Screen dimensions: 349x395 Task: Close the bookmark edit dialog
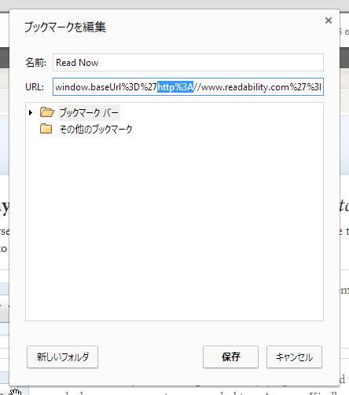[329, 20]
